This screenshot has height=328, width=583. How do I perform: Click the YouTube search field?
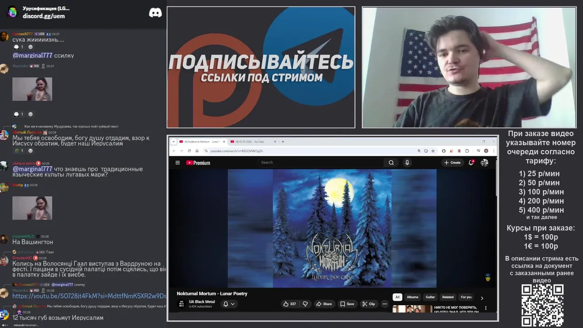click(321, 163)
